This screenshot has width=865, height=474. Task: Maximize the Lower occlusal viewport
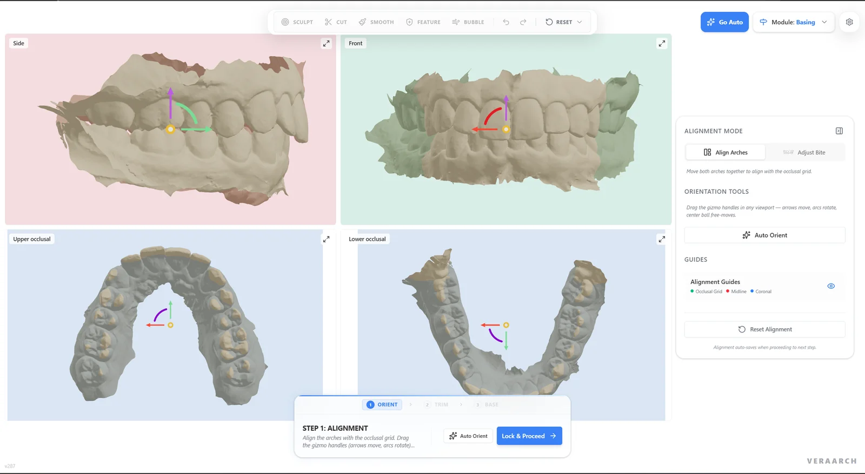click(x=662, y=239)
